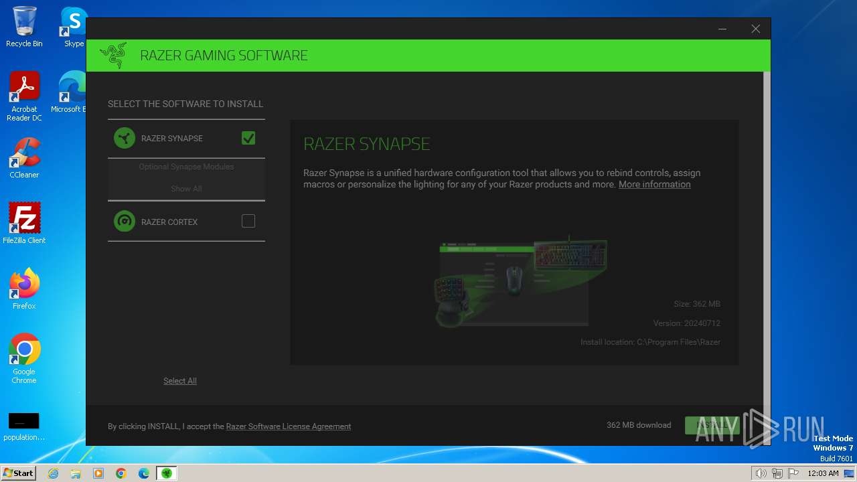
Task: Click the taskbar clock showing 12:03 AM
Action: (823, 473)
